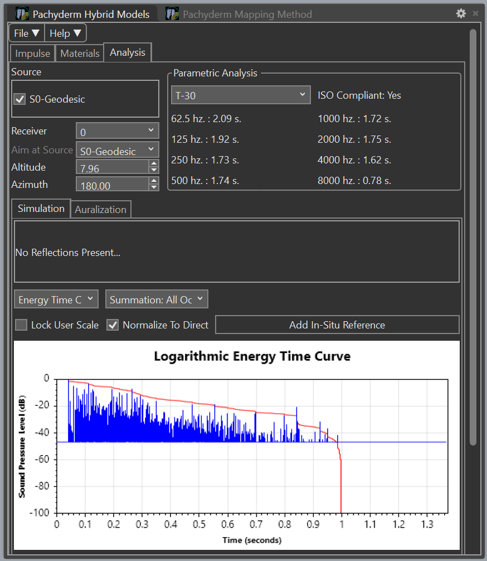The width and height of the screenshot is (487, 561).
Task: Open the Energy Time Curve graph type dropdown
Action: (56, 299)
